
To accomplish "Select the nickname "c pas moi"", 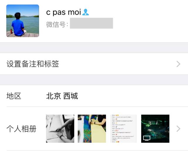I will coord(63,12).
